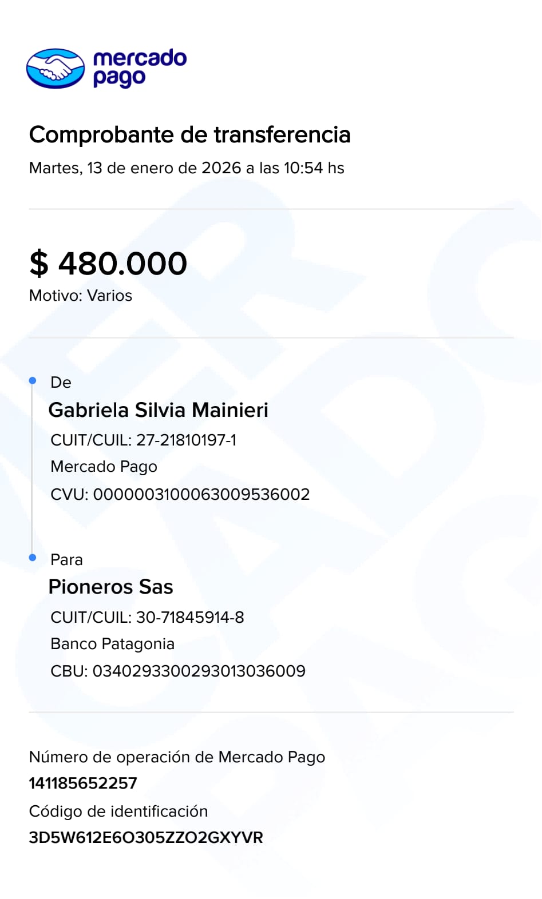This screenshot has width=542, height=899.
Task: Click the Mercado Pago handshake logo
Action: (56, 69)
